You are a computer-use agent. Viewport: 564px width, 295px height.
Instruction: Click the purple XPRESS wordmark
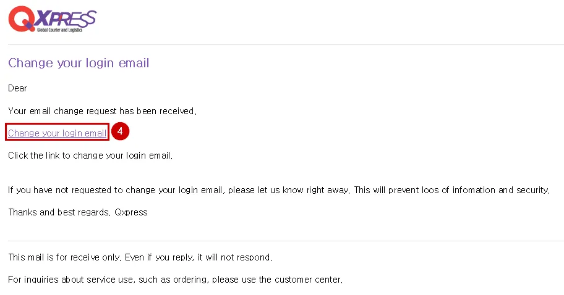67,17
